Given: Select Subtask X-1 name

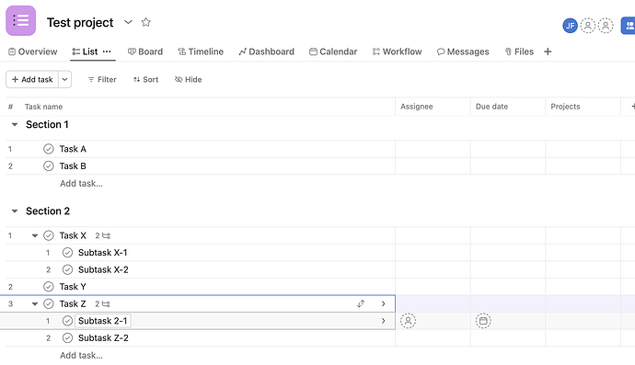Looking at the screenshot, I should point(103,253).
